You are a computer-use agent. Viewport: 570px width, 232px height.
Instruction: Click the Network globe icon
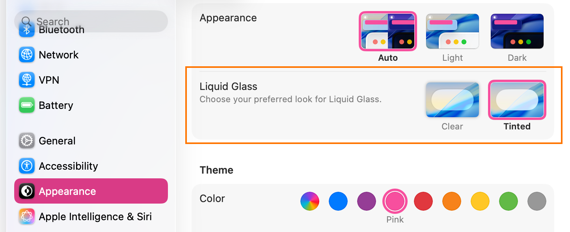27,55
